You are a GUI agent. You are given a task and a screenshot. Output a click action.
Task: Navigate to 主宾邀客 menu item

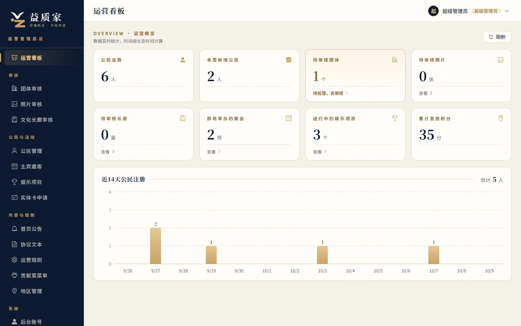(42, 167)
